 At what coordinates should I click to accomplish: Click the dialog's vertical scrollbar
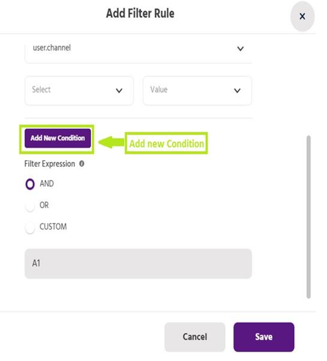coord(308,217)
